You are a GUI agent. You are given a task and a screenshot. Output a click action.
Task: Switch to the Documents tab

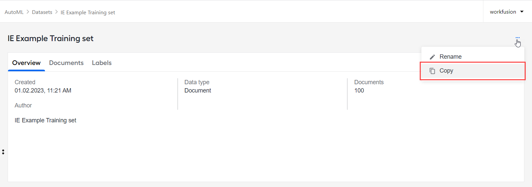[x=66, y=63]
